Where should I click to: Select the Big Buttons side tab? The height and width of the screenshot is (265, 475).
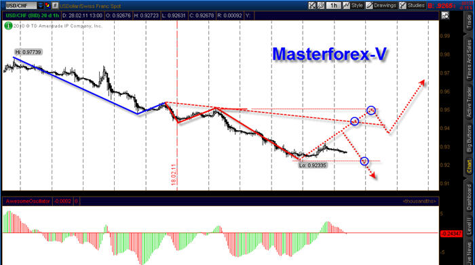[x=470, y=138]
